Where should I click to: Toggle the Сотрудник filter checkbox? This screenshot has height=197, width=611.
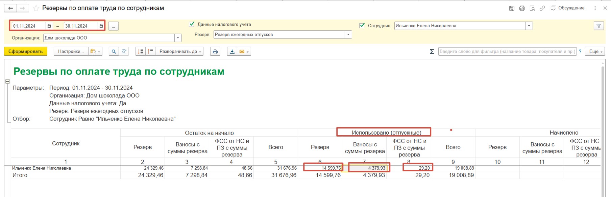362,26
